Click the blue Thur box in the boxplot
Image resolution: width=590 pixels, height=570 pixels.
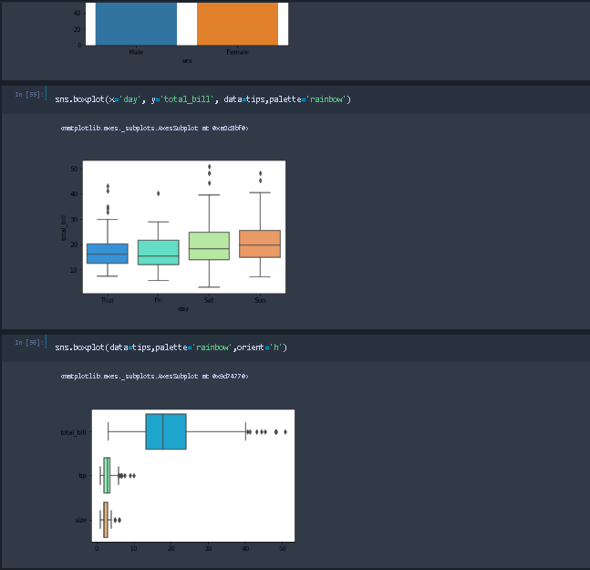tap(108, 254)
